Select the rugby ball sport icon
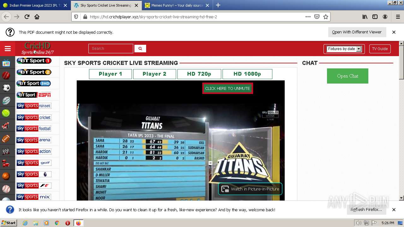The height and width of the screenshot is (227, 404). [x=6, y=101]
